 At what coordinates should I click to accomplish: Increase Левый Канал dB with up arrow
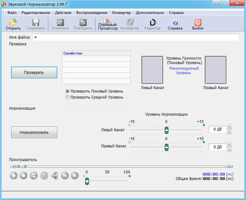229,127
